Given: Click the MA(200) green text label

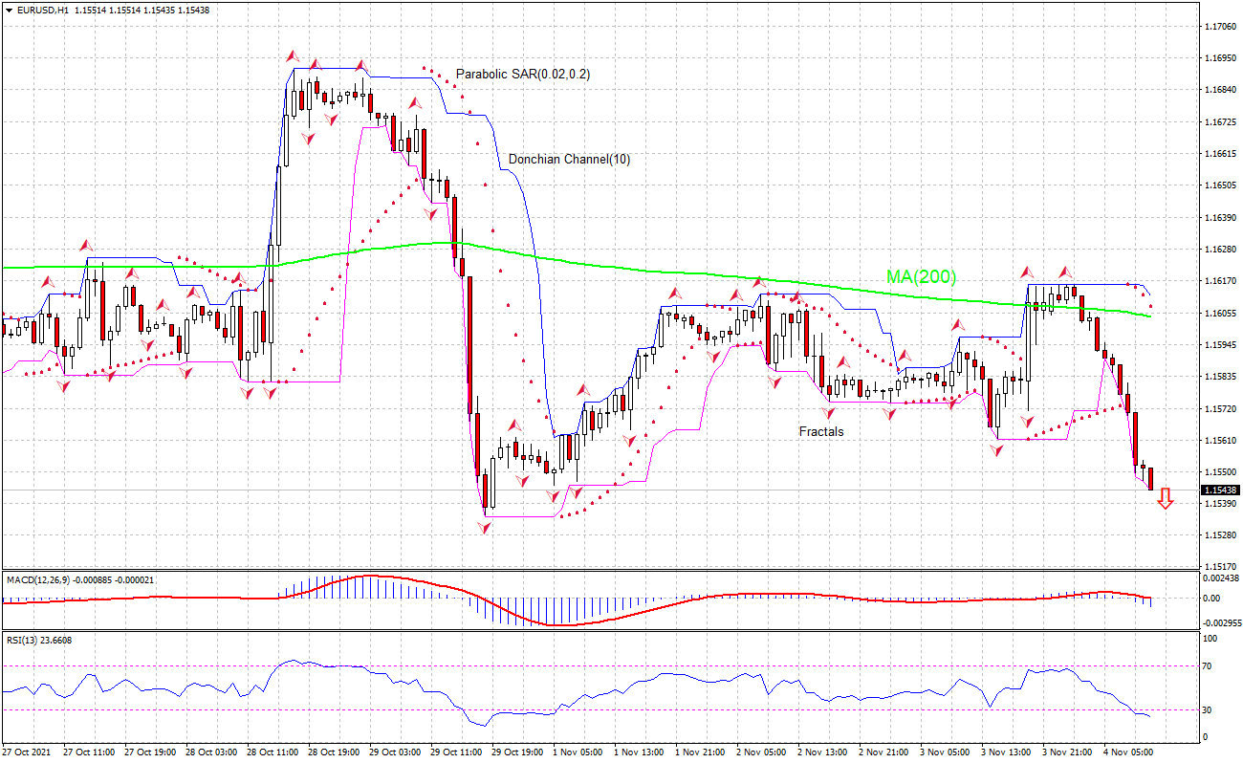Looking at the screenshot, I should click(x=920, y=278).
